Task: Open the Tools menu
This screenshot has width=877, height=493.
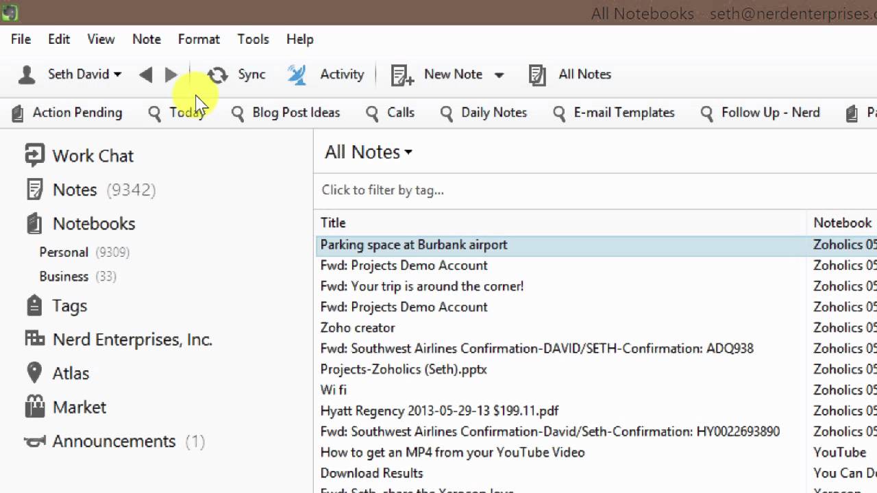Action: 253,39
